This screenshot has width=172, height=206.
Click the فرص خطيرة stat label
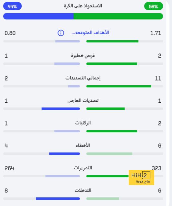tap(83, 56)
